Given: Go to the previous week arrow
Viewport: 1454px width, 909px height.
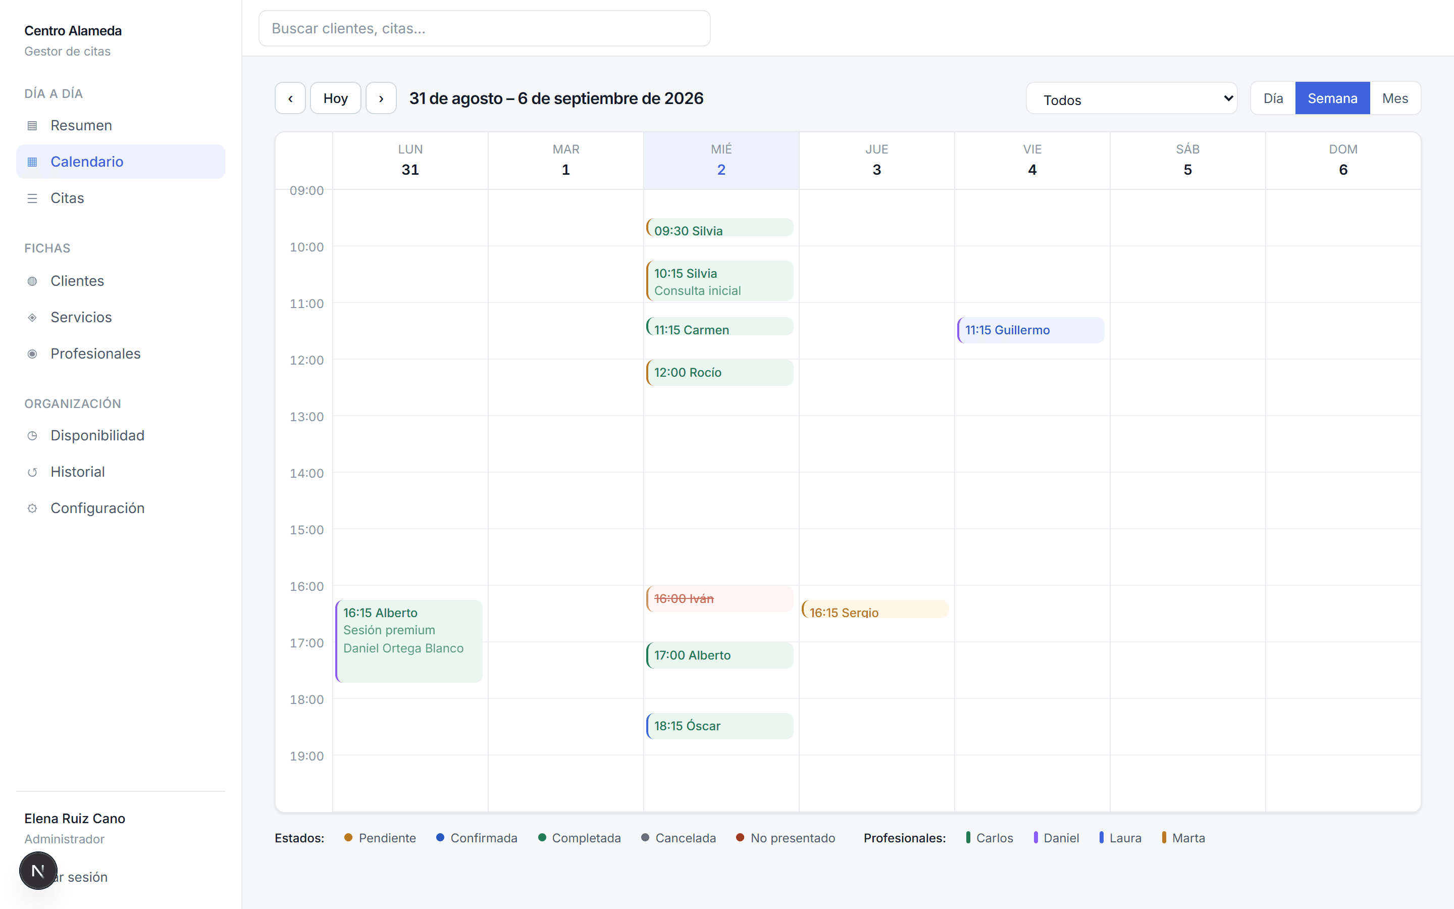Looking at the screenshot, I should click(290, 98).
